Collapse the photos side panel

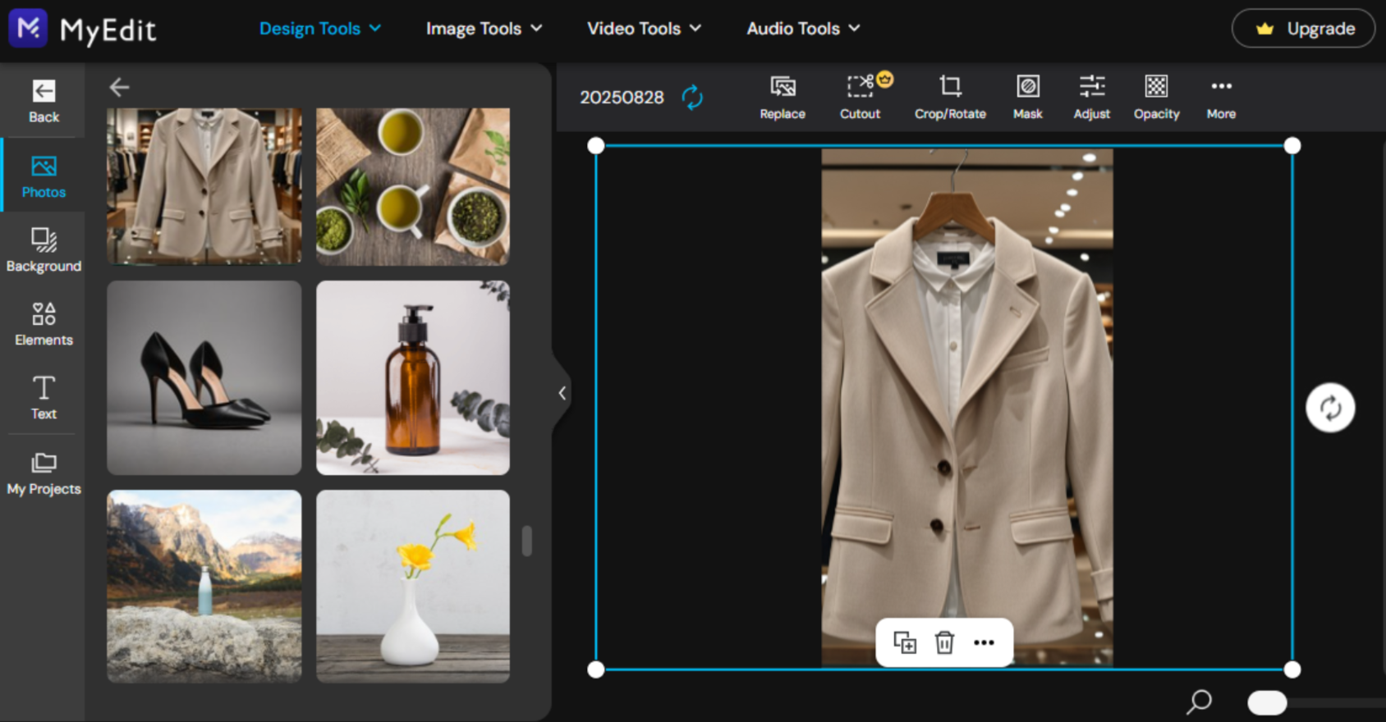562,393
